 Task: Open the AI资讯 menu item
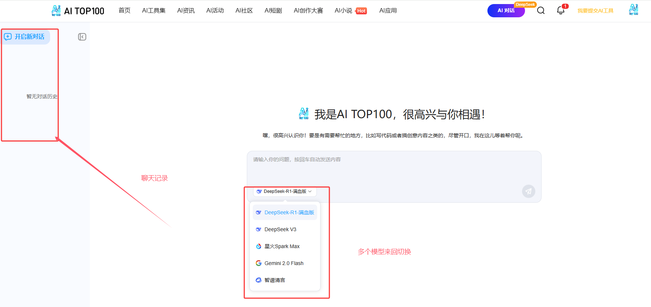pyautogui.click(x=186, y=11)
